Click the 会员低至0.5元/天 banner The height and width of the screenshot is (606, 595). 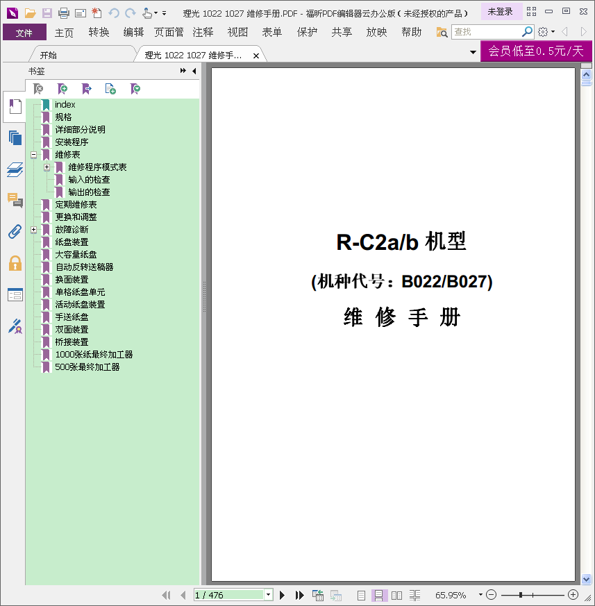click(x=536, y=51)
